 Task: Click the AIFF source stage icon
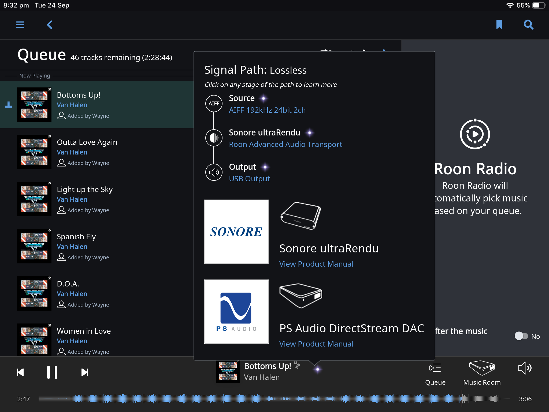[x=214, y=104]
